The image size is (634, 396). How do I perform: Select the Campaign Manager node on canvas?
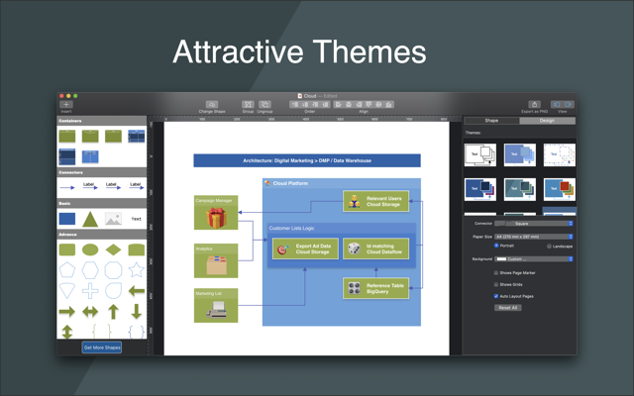coord(216,213)
